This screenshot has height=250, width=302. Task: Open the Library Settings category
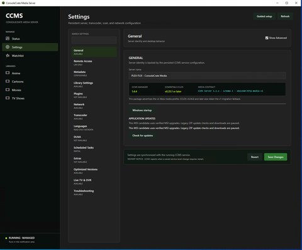[94, 84]
